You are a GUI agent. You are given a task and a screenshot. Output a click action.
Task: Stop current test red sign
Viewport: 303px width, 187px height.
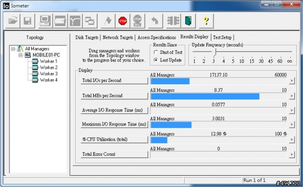tap(123, 21)
